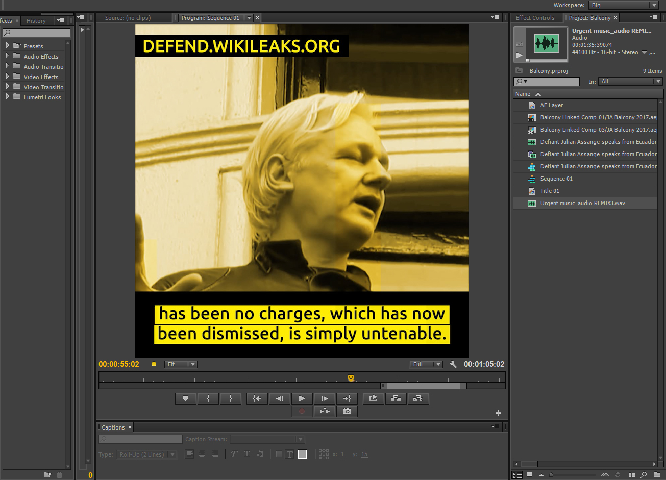Step back one frame
Image resolution: width=666 pixels, height=480 pixels.
(x=280, y=399)
